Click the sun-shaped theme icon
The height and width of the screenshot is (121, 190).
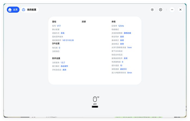click(x=152, y=10)
